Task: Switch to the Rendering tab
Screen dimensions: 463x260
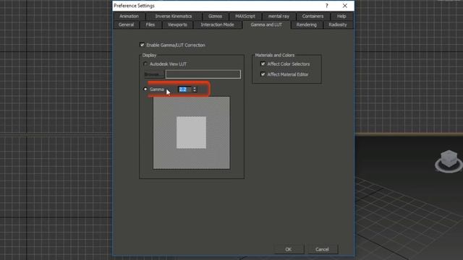Action: [x=307, y=25]
